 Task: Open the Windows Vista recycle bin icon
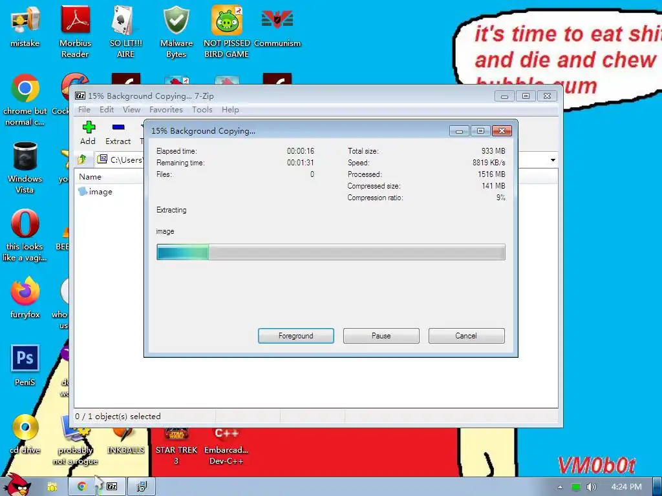coord(25,167)
